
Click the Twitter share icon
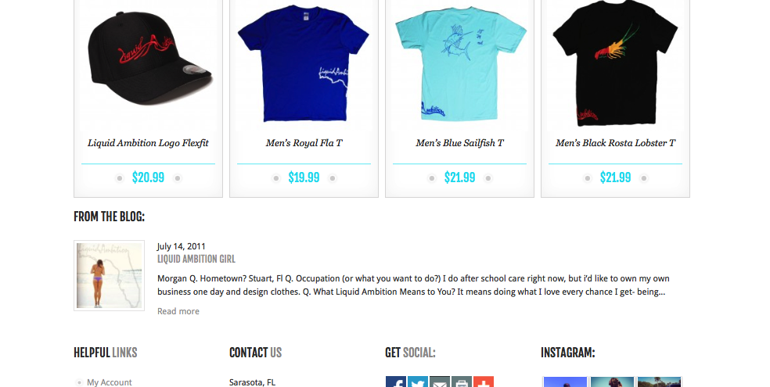418,382
